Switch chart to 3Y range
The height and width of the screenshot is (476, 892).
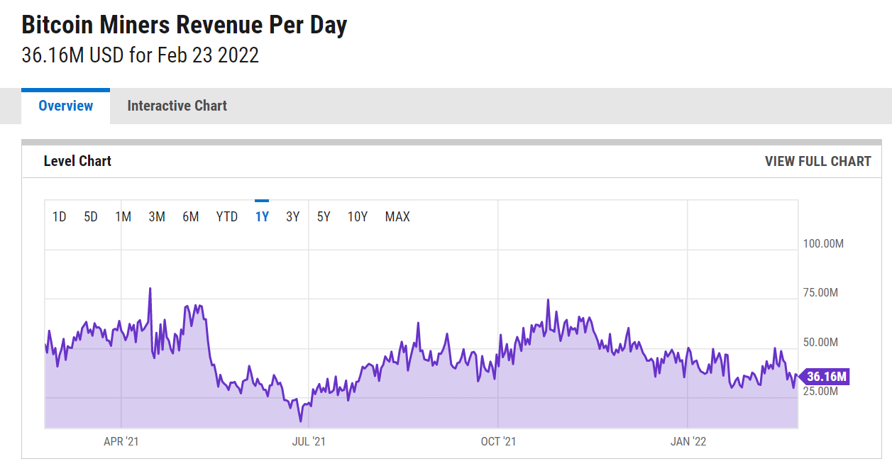[x=292, y=217]
